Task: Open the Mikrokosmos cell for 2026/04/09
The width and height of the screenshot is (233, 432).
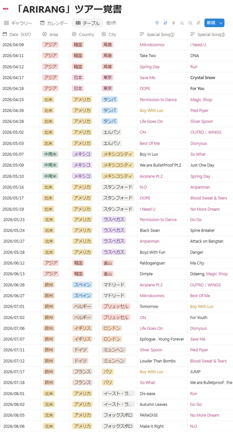Action: click(152, 45)
